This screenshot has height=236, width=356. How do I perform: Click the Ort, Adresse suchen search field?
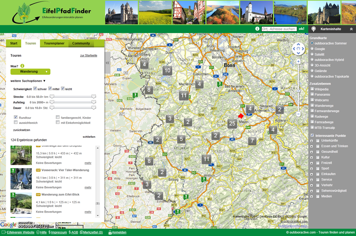(278, 29)
